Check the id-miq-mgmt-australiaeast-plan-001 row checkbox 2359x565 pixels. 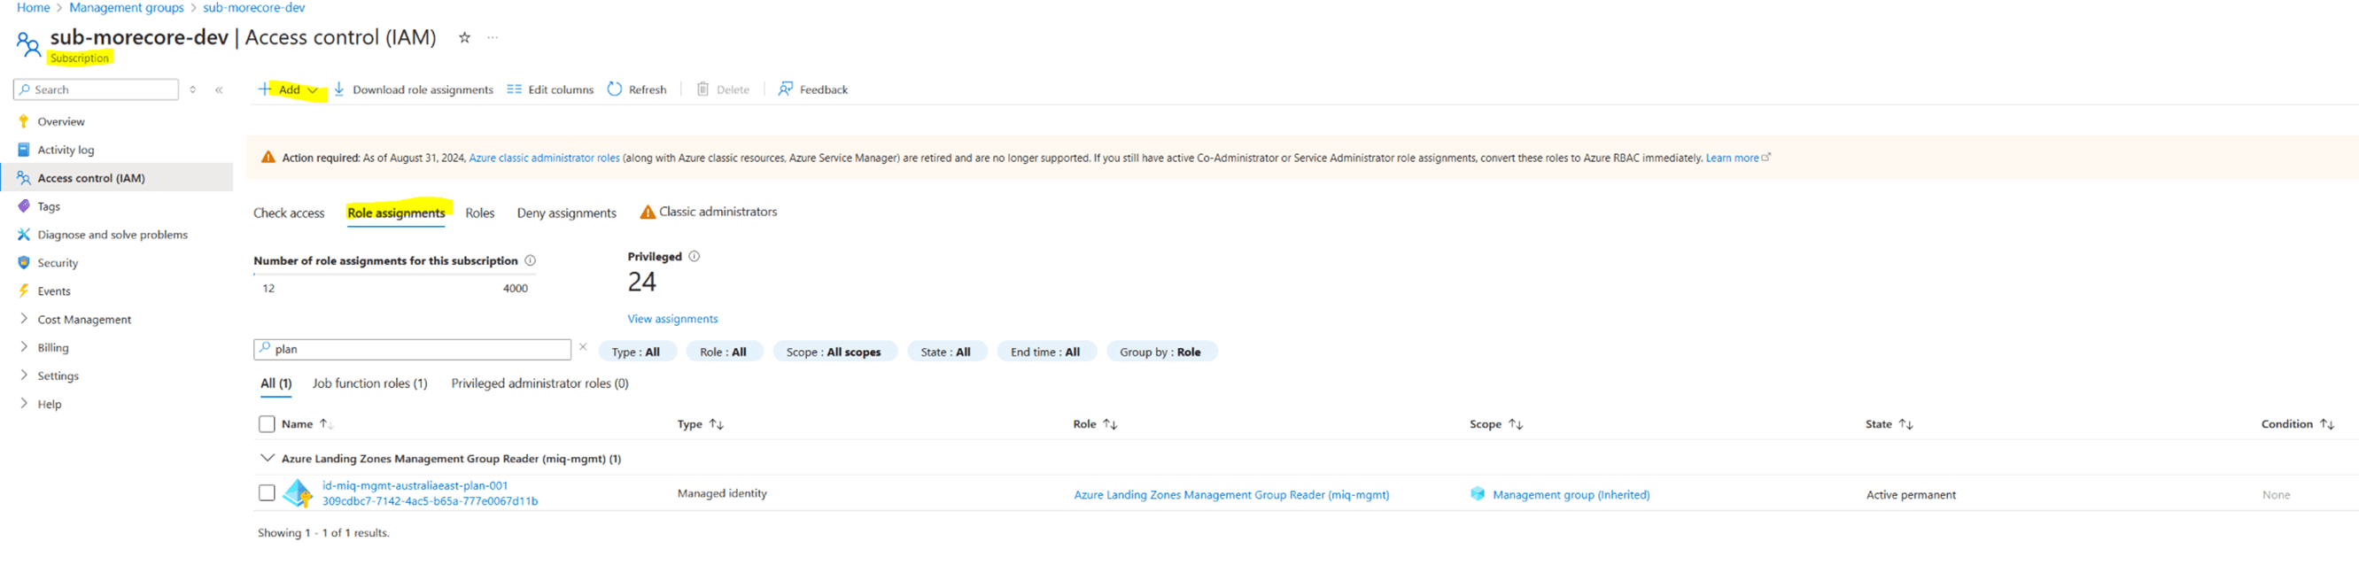point(267,492)
